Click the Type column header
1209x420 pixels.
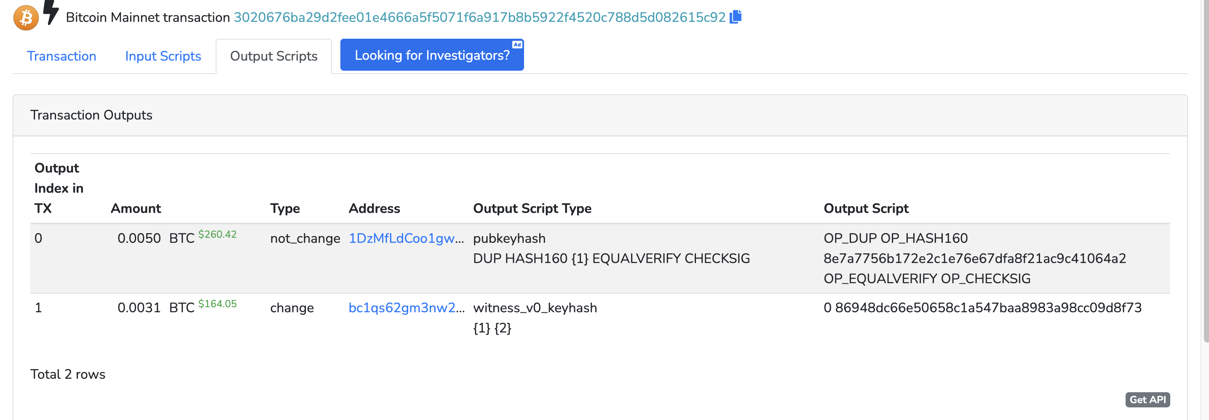[285, 208]
